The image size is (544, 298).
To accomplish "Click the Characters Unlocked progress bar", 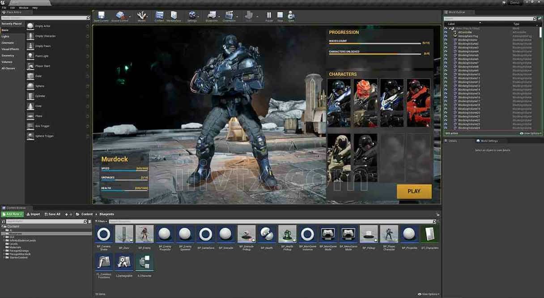I will click(x=375, y=54).
